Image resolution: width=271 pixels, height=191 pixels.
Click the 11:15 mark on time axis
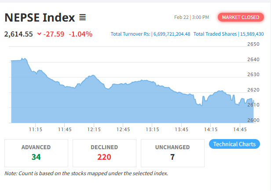click(36, 129)
